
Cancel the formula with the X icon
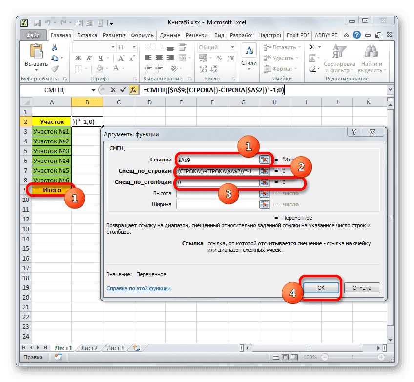(112, 89)
